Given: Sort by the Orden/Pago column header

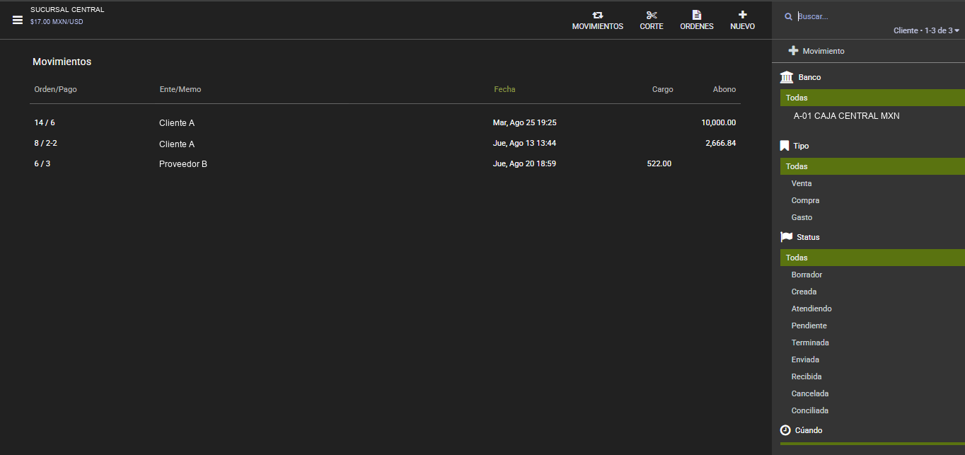Looking at the screenshot, I should pos(55,89).
